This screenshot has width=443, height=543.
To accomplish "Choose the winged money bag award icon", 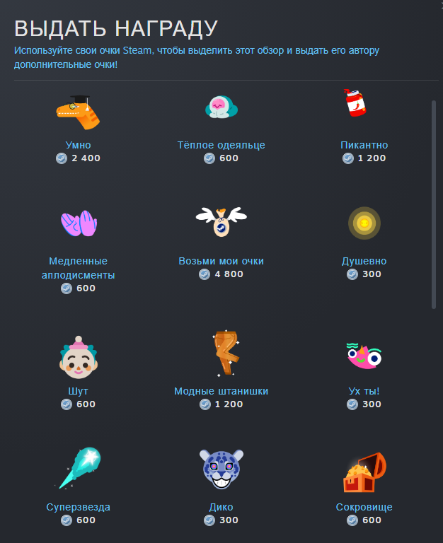I will pos(221,222).
